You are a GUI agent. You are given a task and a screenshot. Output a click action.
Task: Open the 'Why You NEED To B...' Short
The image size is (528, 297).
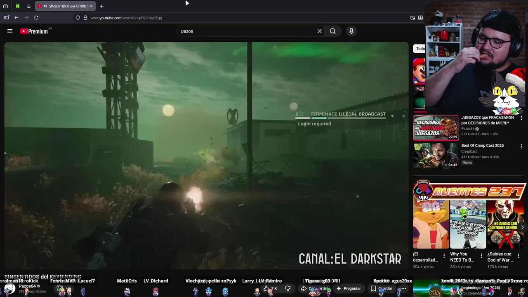468,224
